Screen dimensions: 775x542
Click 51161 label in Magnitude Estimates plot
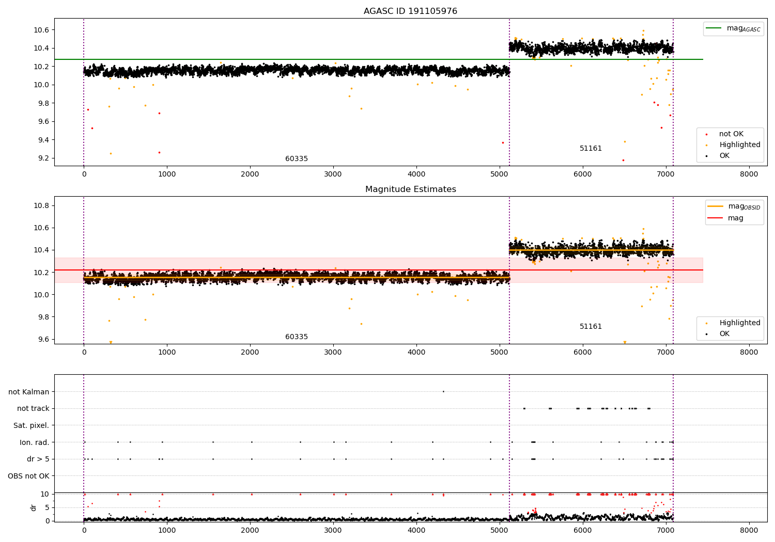click(591, 327)
